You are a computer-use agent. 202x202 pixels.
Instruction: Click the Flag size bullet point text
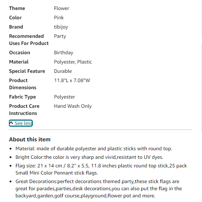pyautogui.click(x=101, y=169)
